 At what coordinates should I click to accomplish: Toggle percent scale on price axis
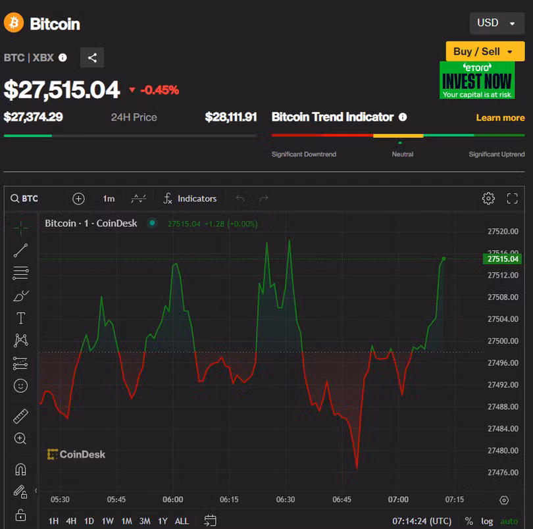469,521
